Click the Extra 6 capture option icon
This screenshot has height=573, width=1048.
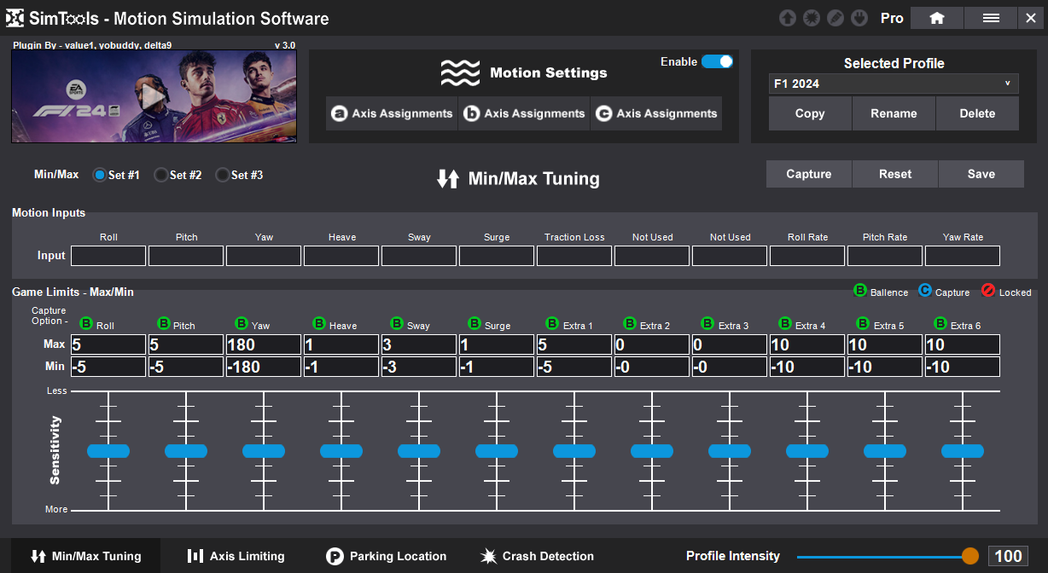pyautogui.click(x=940, y=324)
